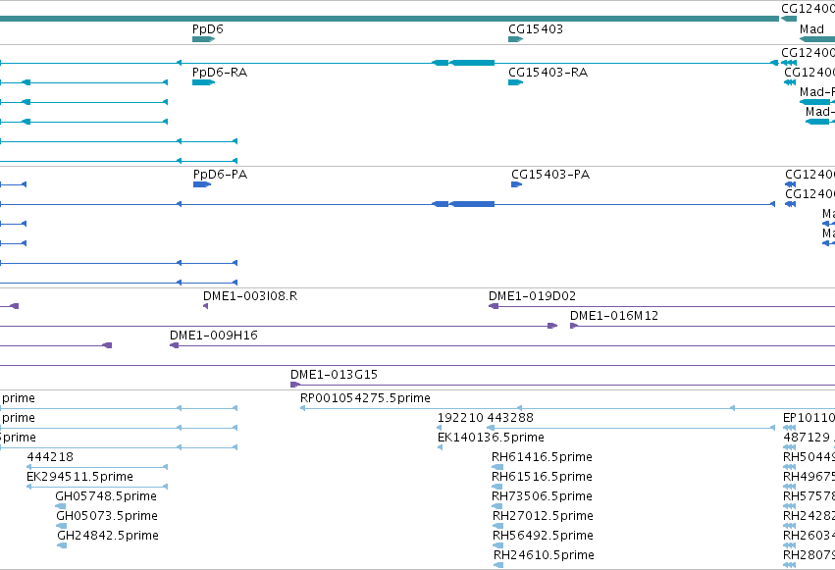835x570 pixels.
Task: Select the 192210 feature label
Action: [460, 418]
